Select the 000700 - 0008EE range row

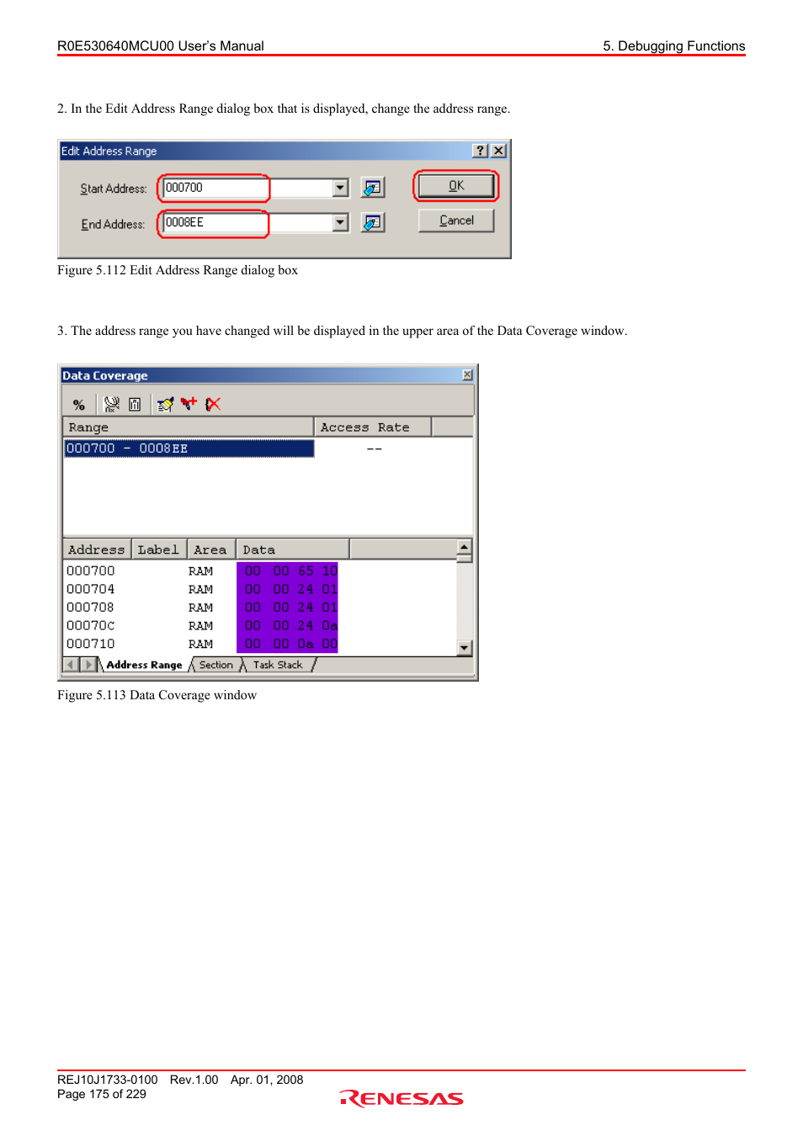189,449
